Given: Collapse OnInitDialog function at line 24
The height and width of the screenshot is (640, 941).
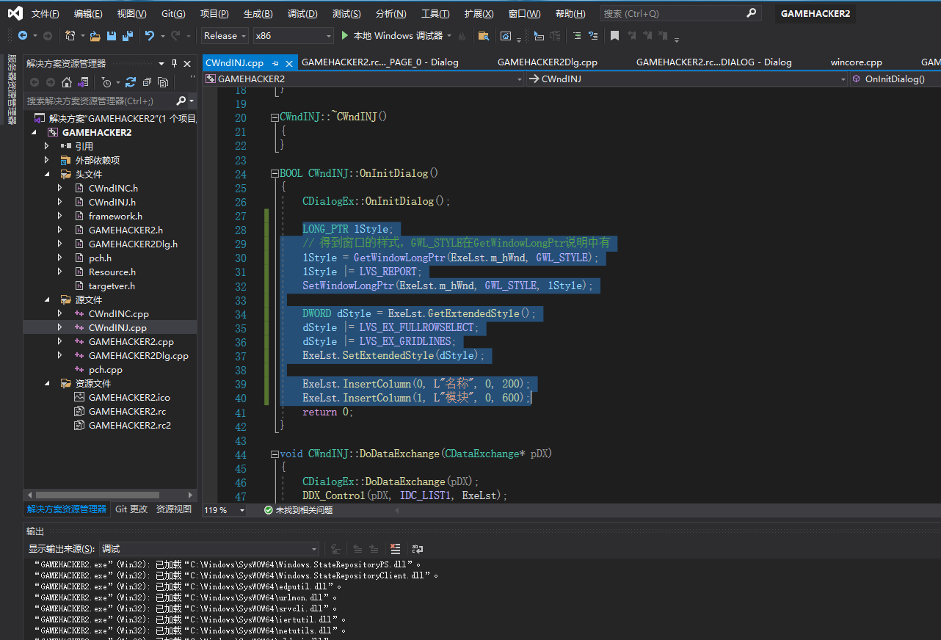Looking at the screenshot, I should (x=275, y=174).
